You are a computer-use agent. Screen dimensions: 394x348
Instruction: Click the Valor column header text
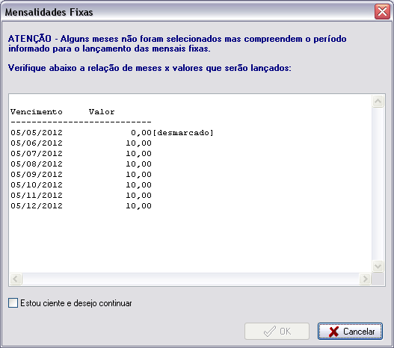point(102,112)
